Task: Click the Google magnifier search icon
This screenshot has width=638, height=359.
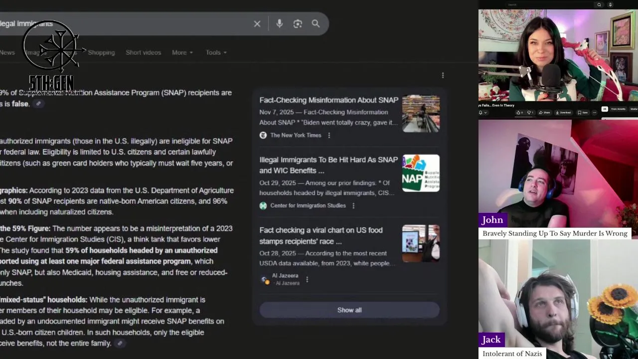Action: [316, 23]
